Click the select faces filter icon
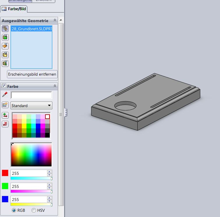 5,37
